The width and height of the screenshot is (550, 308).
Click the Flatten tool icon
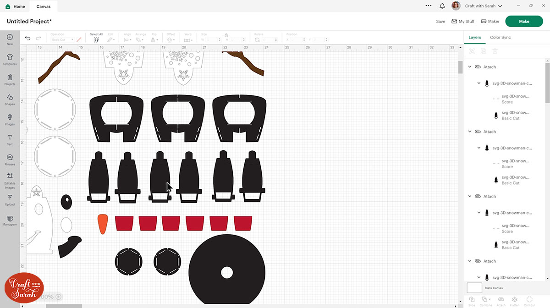pos(515,299)
